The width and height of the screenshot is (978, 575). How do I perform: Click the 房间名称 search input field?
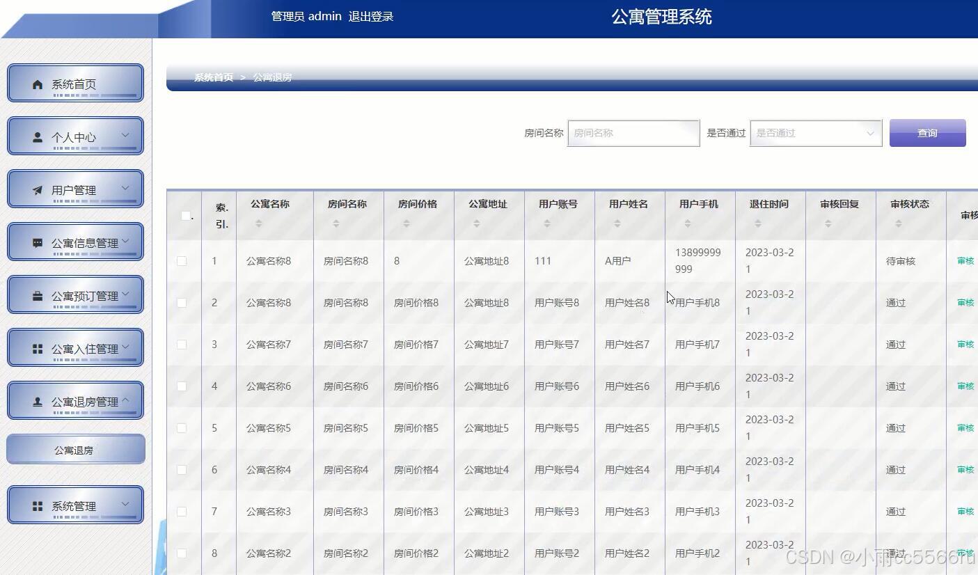pos(633,132)
